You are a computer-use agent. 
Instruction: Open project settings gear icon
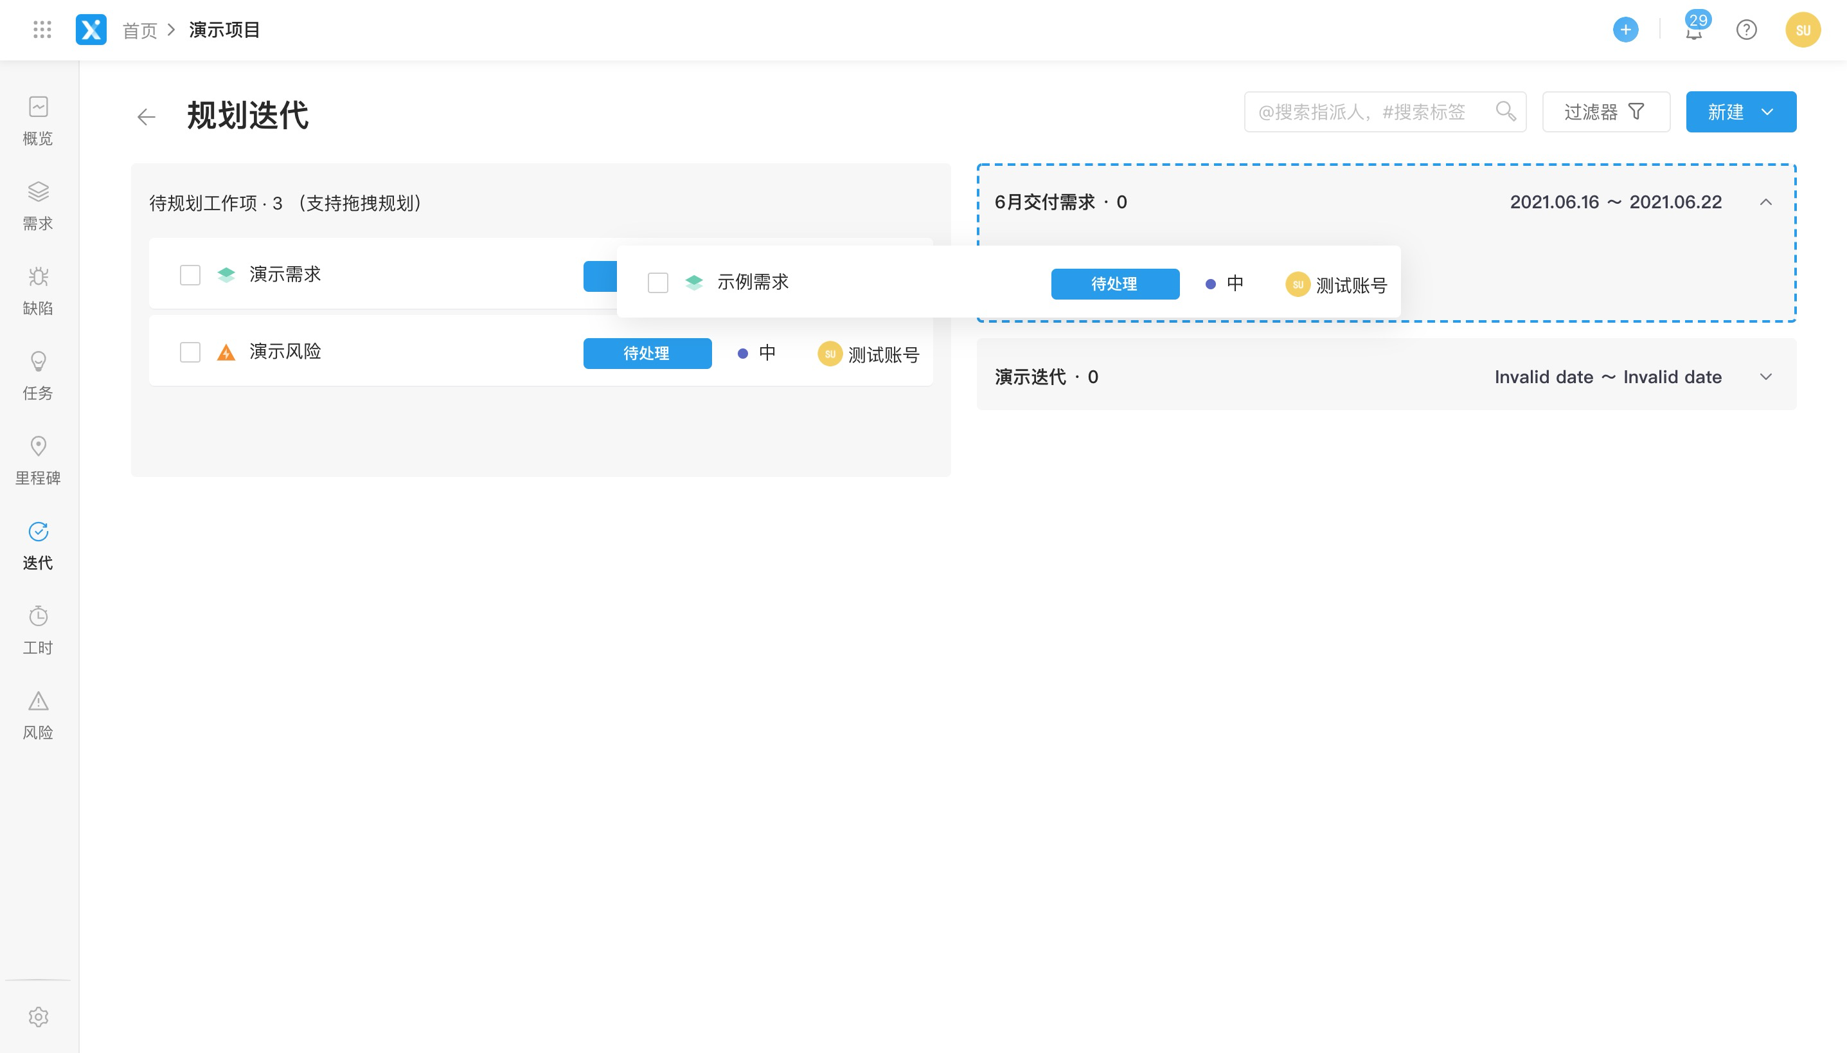point(39,1016)
